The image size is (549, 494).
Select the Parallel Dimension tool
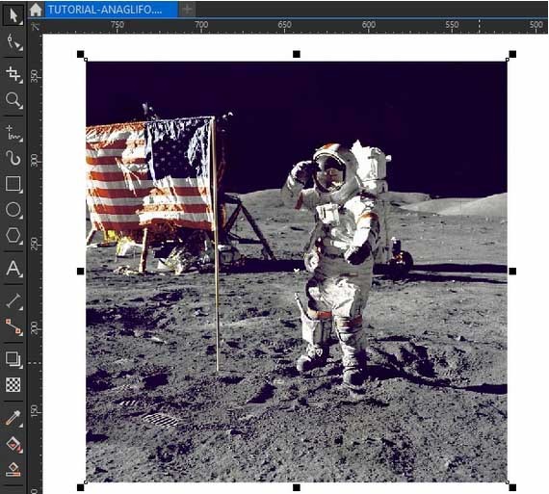click(13, 301)
